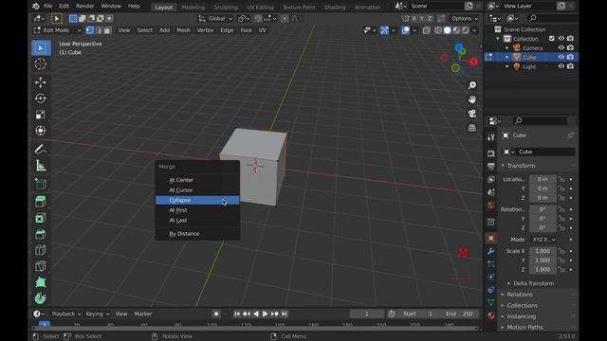Select the Knife tool

[x=41, y=266]
